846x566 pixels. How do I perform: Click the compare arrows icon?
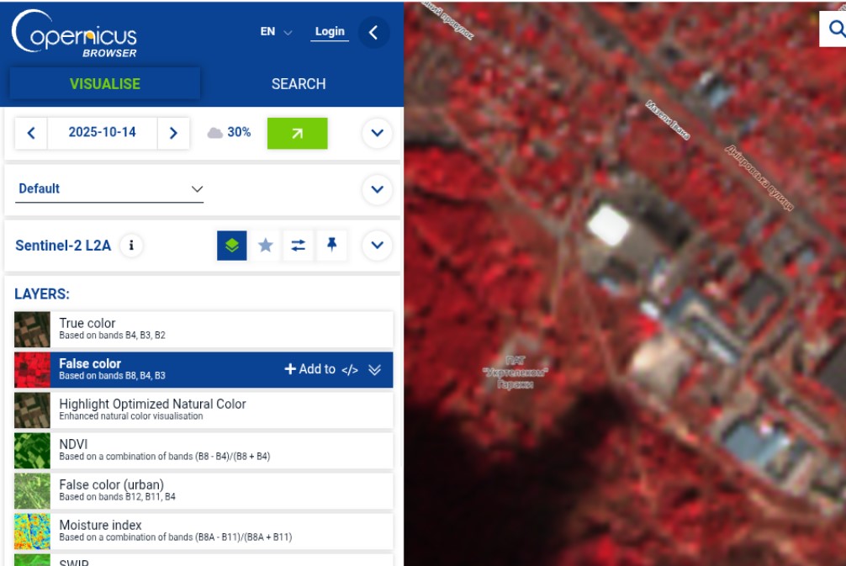pos(299,246)
